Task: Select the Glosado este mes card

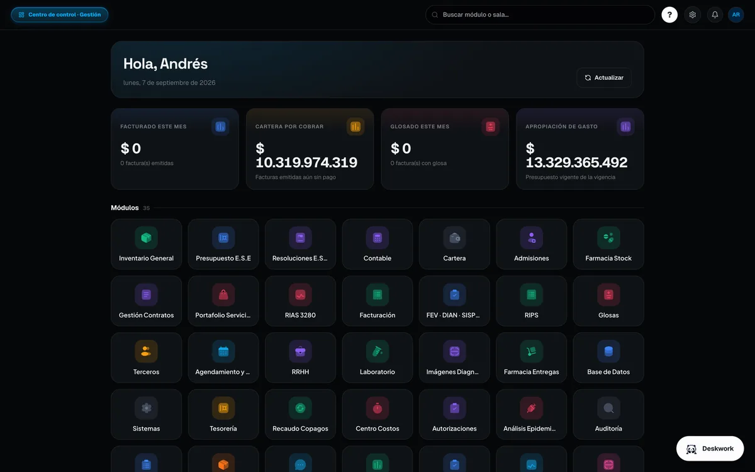Action: click(x=445, y=149)
